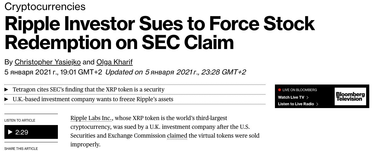Image resolution: width=374 pixels, height=153 pixels.
Task: Click the red live indicator dot
Action: [280, 90]
